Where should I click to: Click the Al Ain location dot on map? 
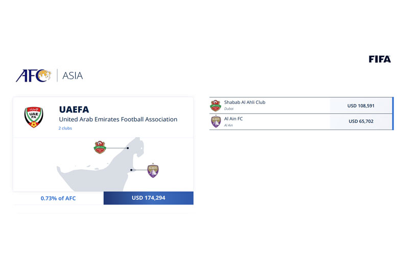131,170
